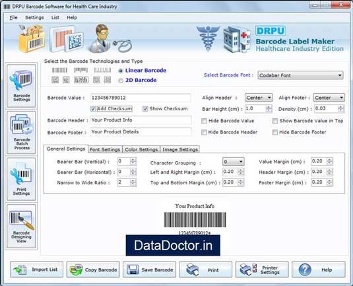
Task: Open the List menu
Action: (x=55, y=18)
